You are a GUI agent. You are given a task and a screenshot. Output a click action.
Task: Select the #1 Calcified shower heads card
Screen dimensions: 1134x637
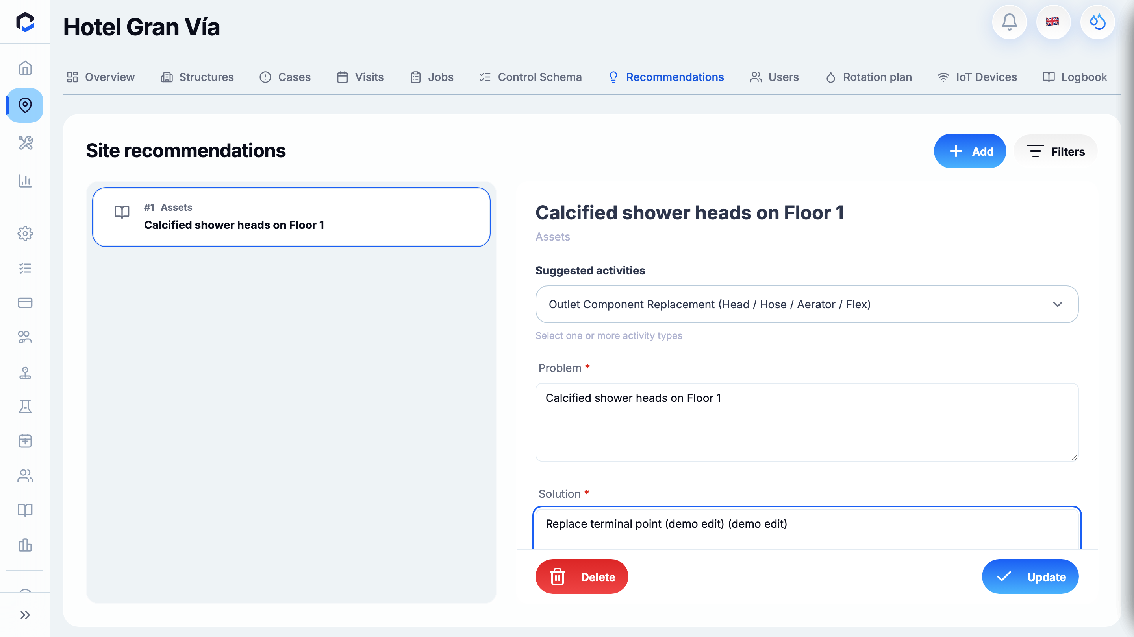point(291,217)
